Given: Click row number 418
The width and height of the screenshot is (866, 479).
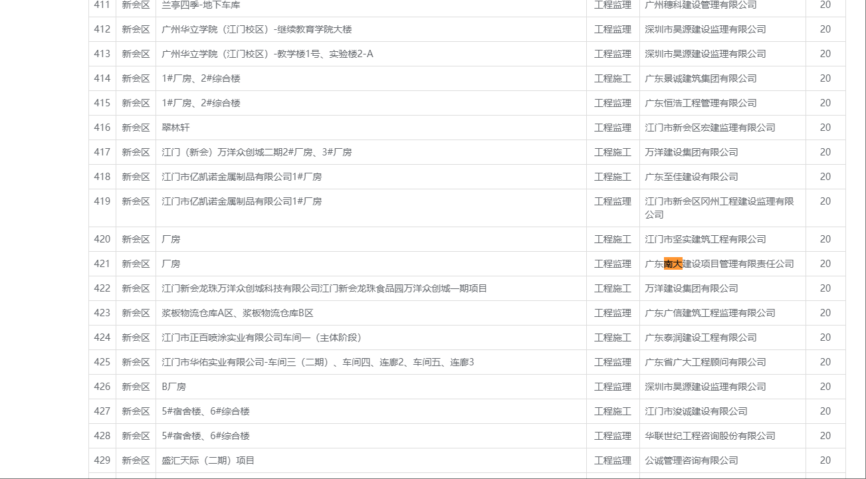Looking at the screenshot, I should coord(102,177).
